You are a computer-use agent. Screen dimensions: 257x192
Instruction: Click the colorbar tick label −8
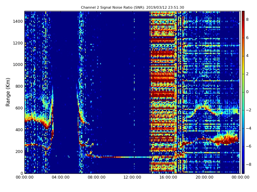(x=249, y=164)
